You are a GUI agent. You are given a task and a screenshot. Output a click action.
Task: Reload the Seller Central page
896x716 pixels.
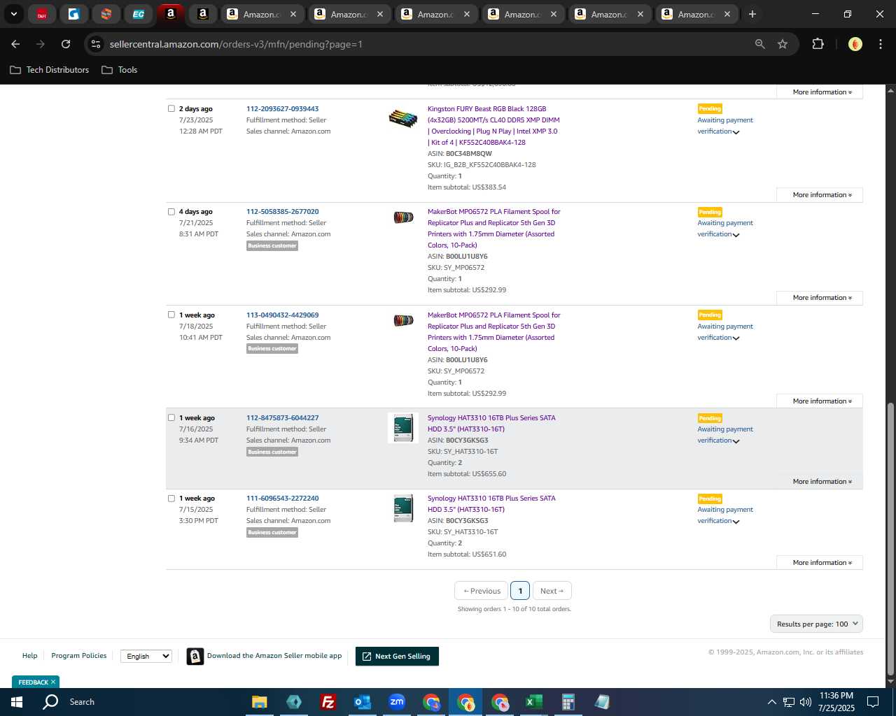66,44
